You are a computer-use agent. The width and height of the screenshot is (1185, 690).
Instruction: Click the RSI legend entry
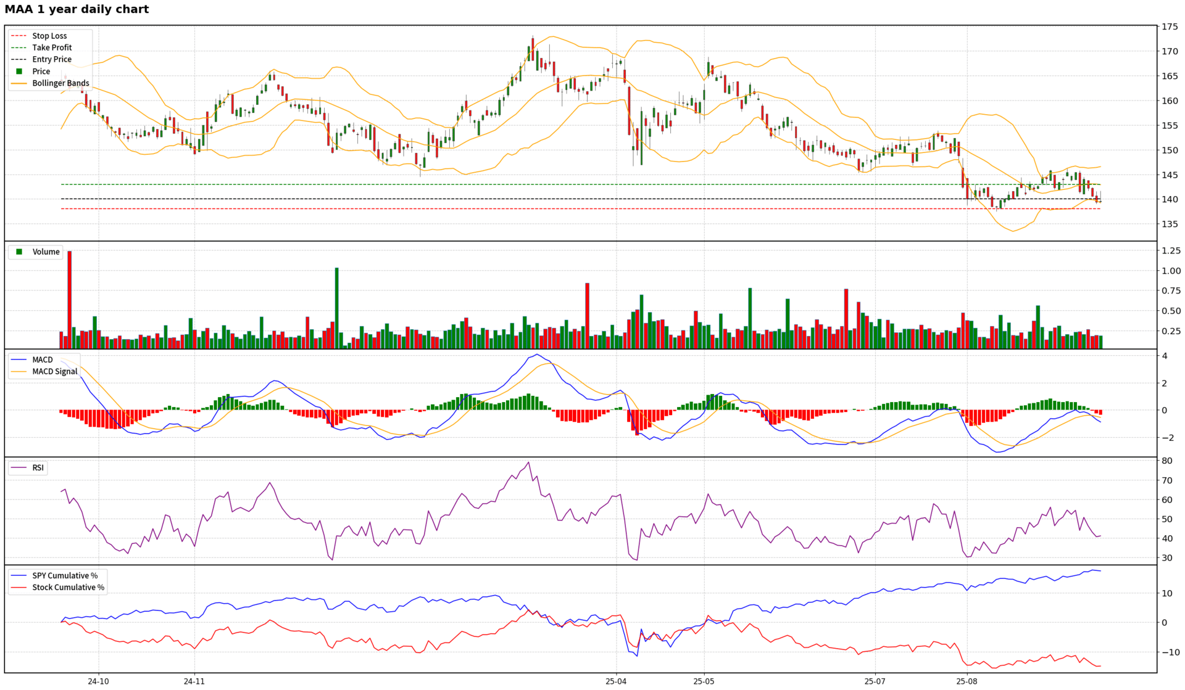(x=38, y=467)
